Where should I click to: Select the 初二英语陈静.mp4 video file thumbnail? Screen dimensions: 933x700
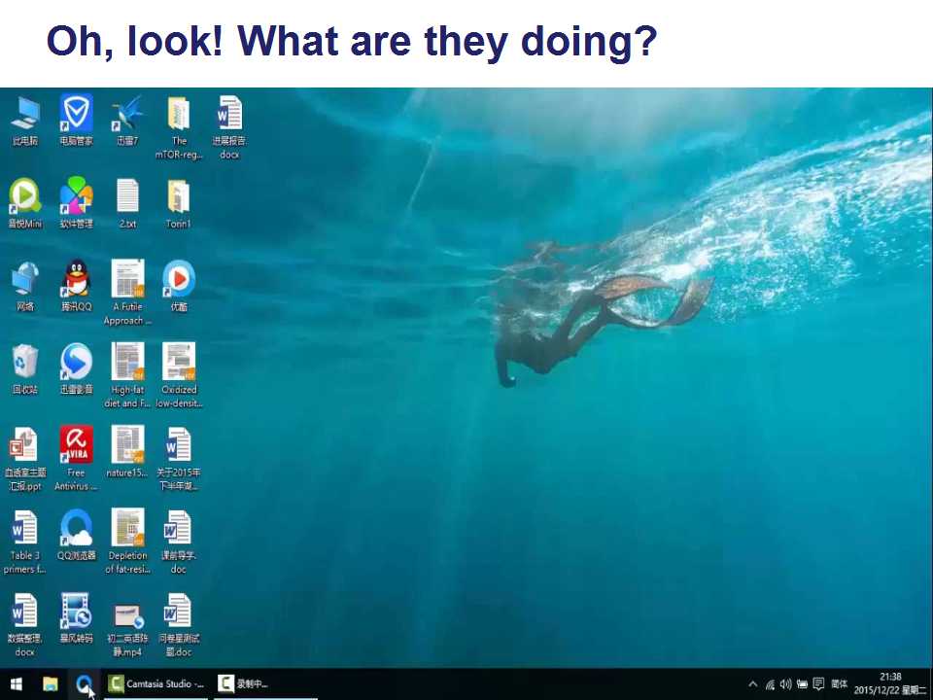(x=128, y=616)
